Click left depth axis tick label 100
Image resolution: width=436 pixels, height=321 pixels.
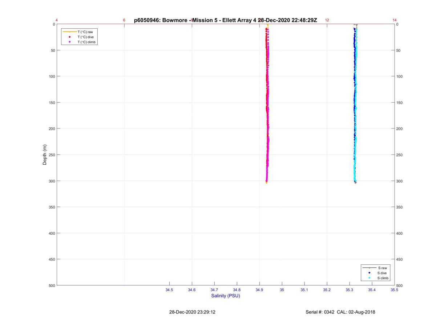tap(52, 77)
